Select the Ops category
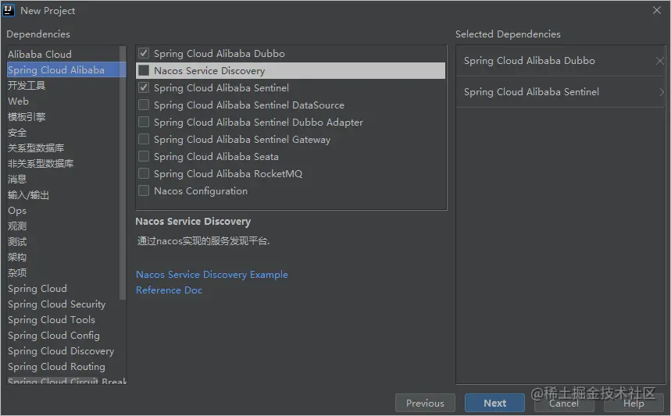This screenshot has width=671, height=416. [x=17, y=211]
